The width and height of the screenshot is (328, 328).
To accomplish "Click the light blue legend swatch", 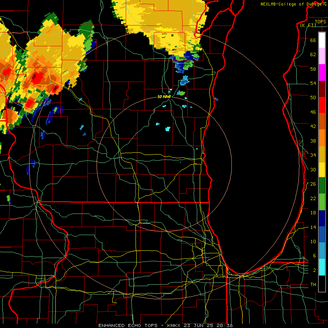I will point(322,251).
